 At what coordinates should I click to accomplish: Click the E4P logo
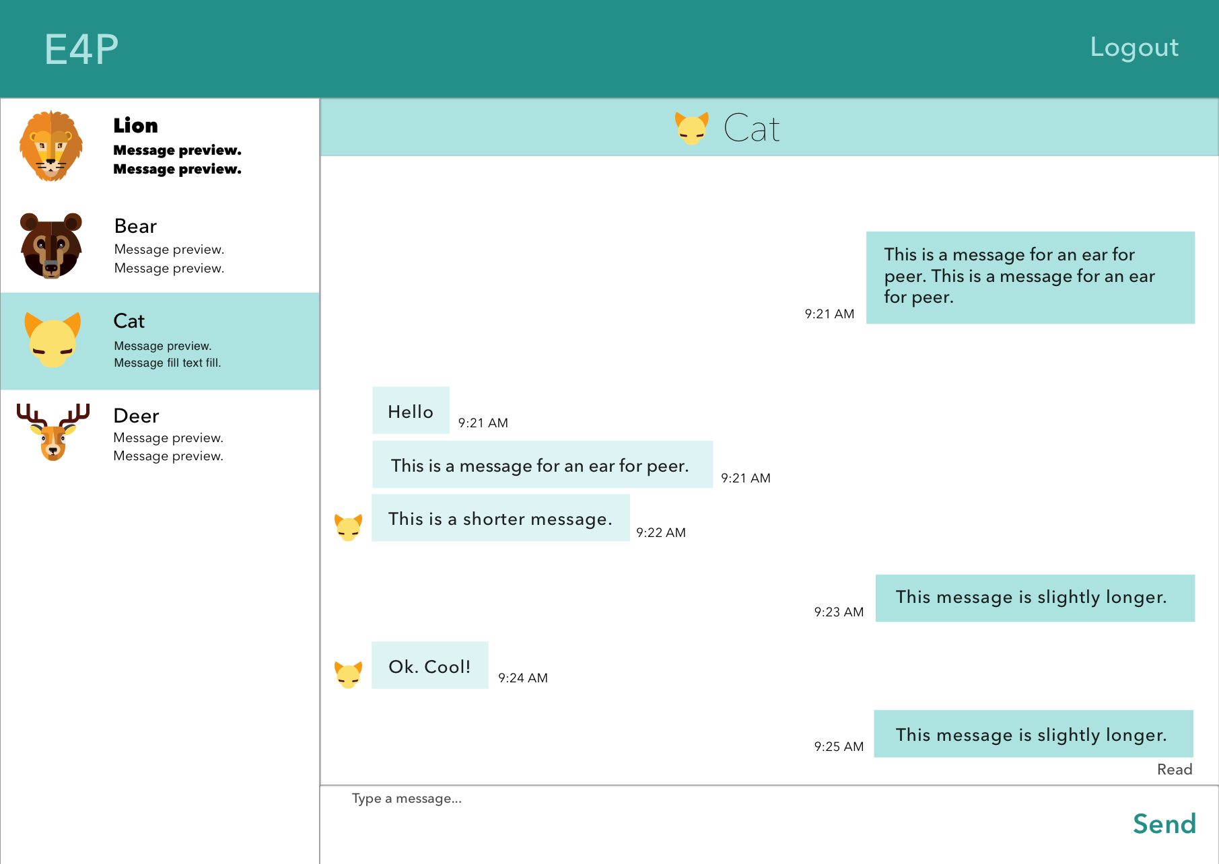[81, 49]
